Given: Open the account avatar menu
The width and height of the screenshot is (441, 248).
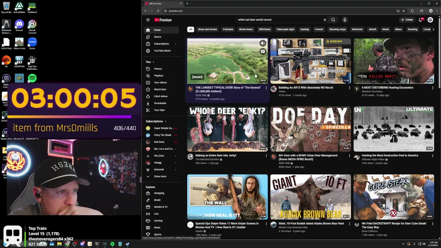Looking at the screenshot, I should pyautogui.click(x=430, y=20).
